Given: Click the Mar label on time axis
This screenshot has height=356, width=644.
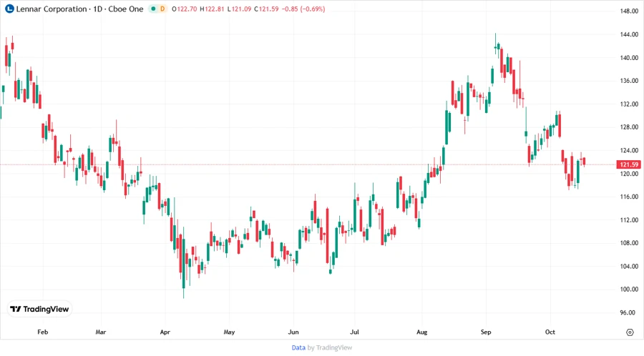Looking at the screenshot, I should click(x=101, y=332).
